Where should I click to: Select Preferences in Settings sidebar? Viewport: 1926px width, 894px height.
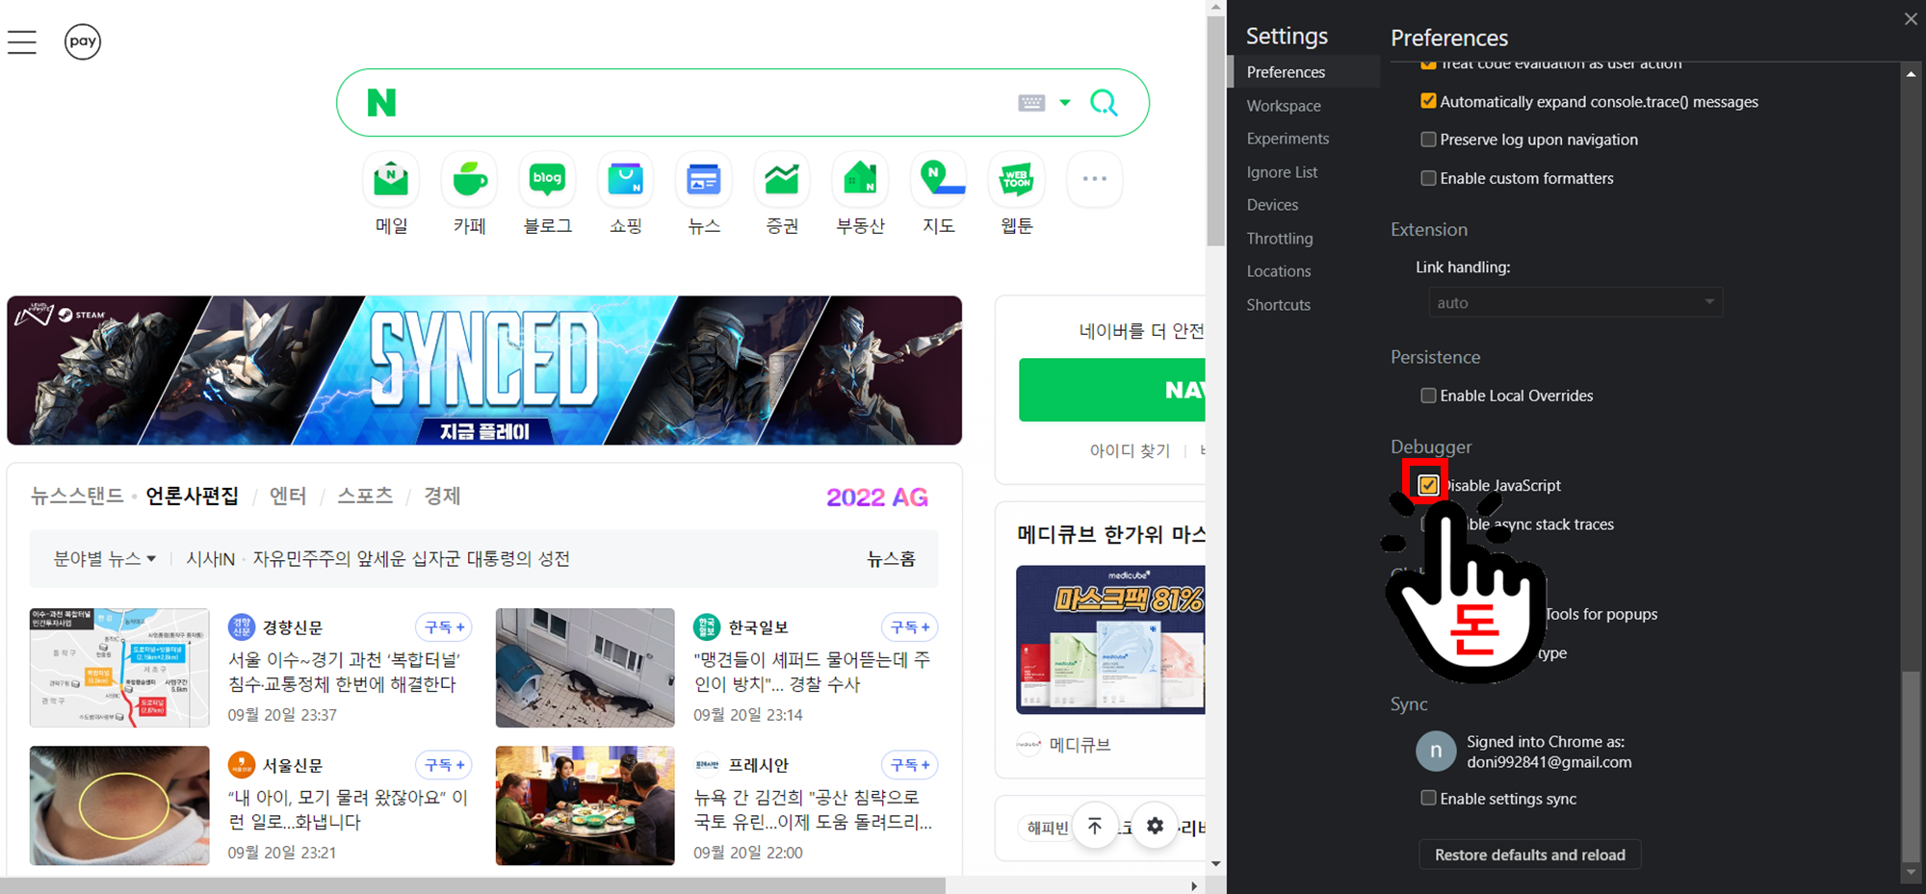1304,72
